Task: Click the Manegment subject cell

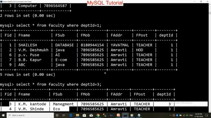Action: pyautogui.click(x=63, y=104)
